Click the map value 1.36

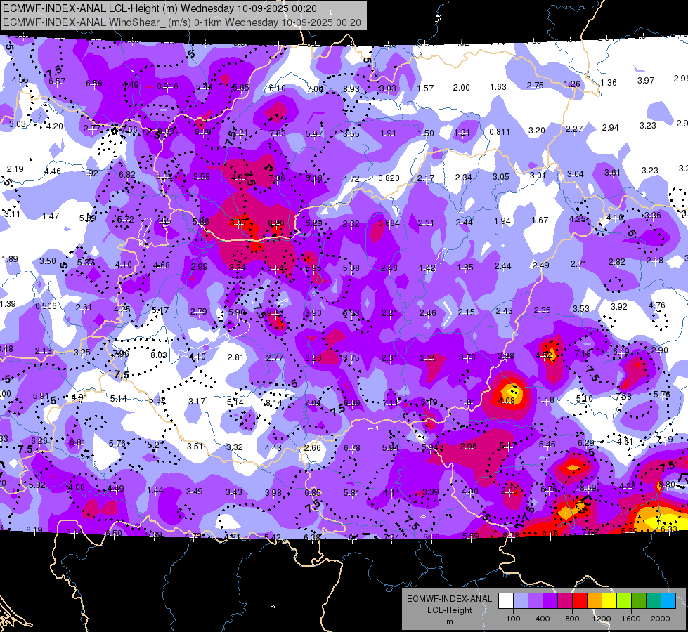pyautogui.click(x=609, y=82)
